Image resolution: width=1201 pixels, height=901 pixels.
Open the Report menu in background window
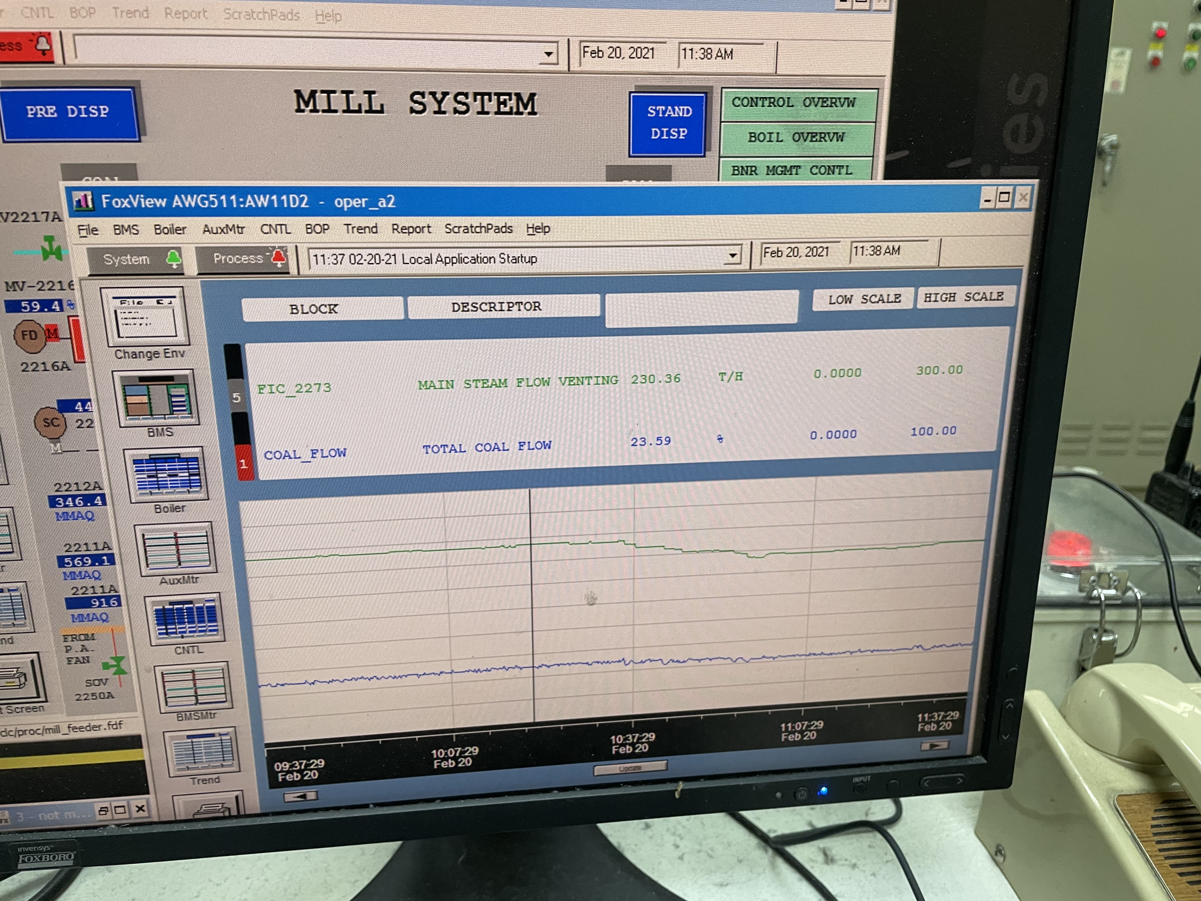click(186, 14)
